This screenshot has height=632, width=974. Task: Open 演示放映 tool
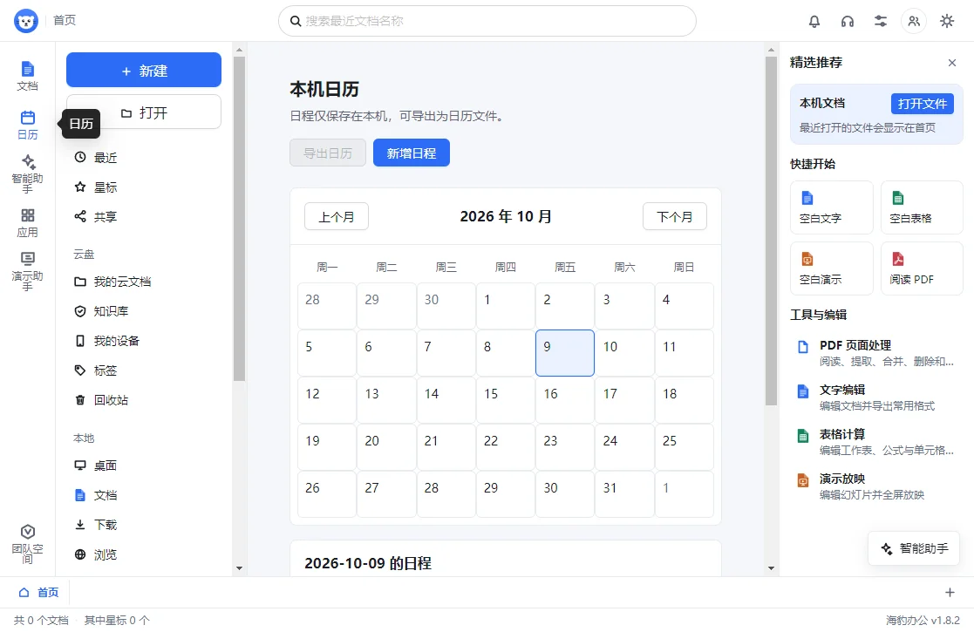pyautogui.click(x=876, y=486)
